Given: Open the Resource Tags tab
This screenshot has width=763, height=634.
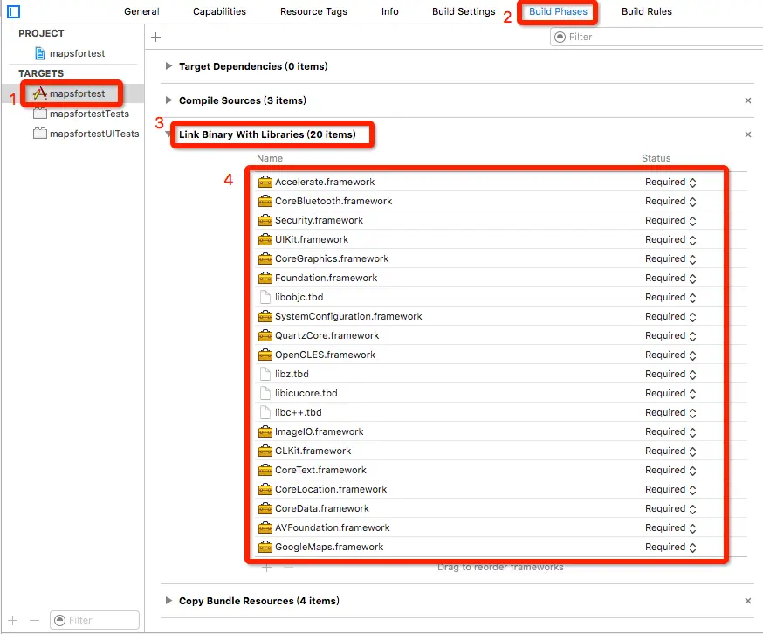Looking at the screenshot, I should click(x=314, y=11).
